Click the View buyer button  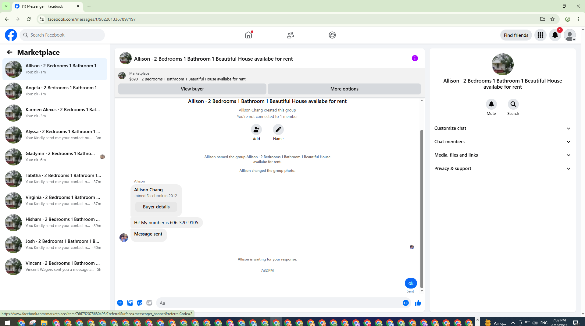[x=192, y=89]
